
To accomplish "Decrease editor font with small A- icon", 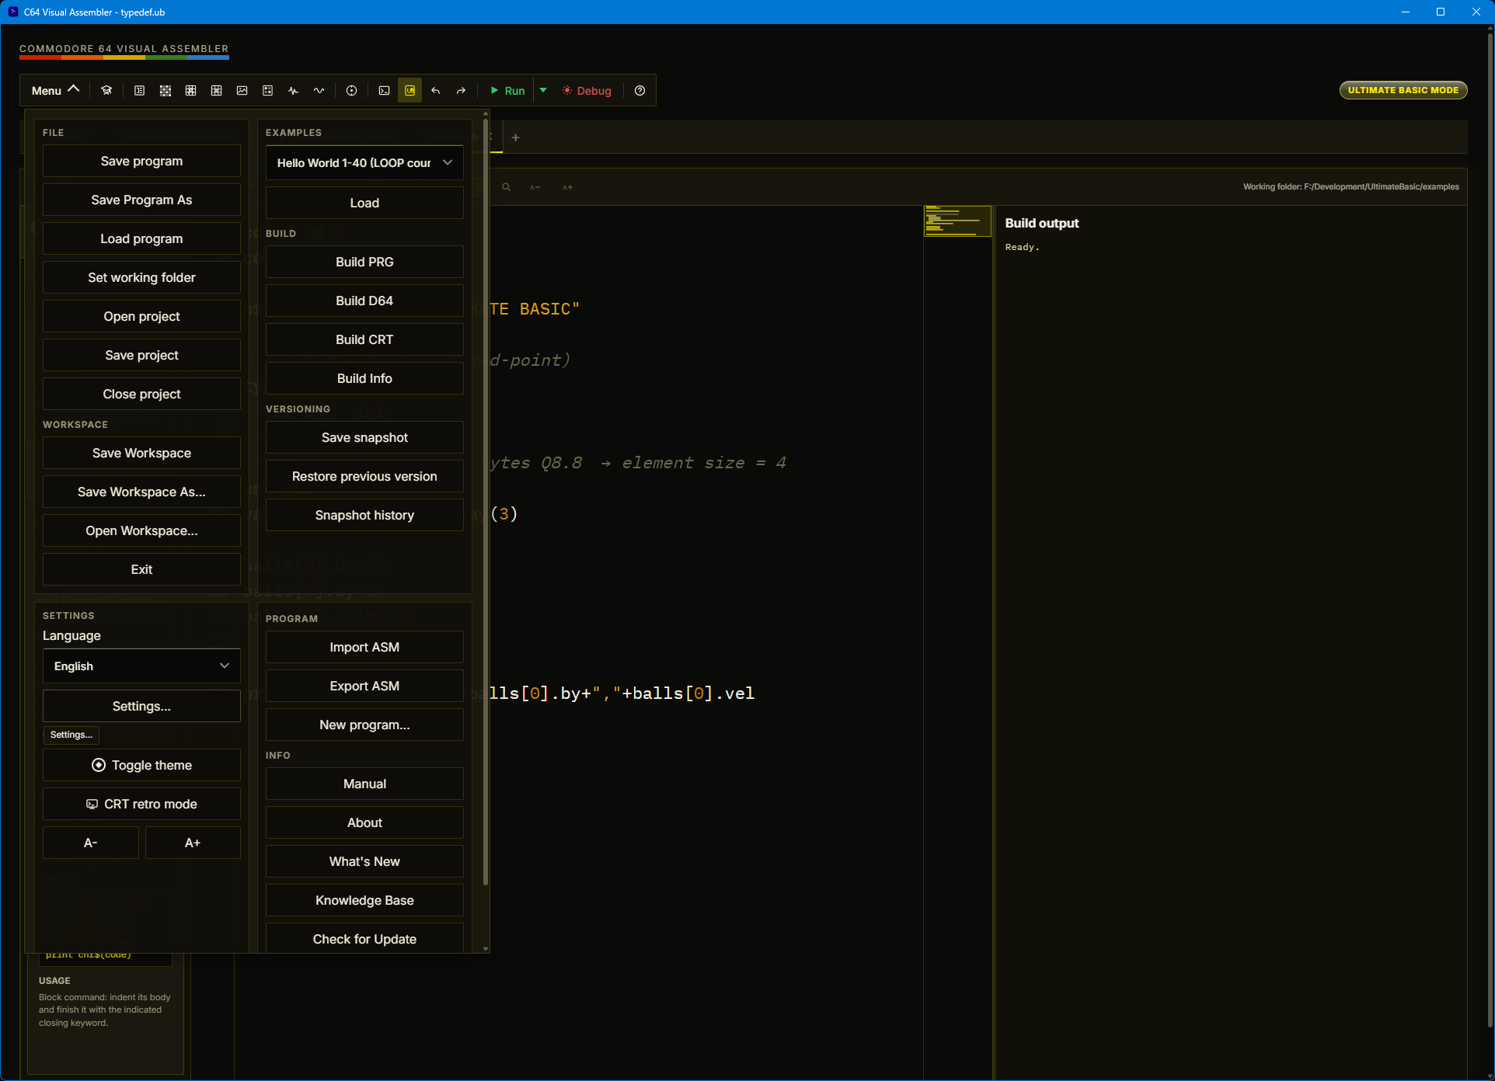I will click(x=535, y=187).
